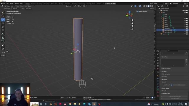Switch to the Modeling workspace tab
Screen dimensions: 189x106
[33, 4]
